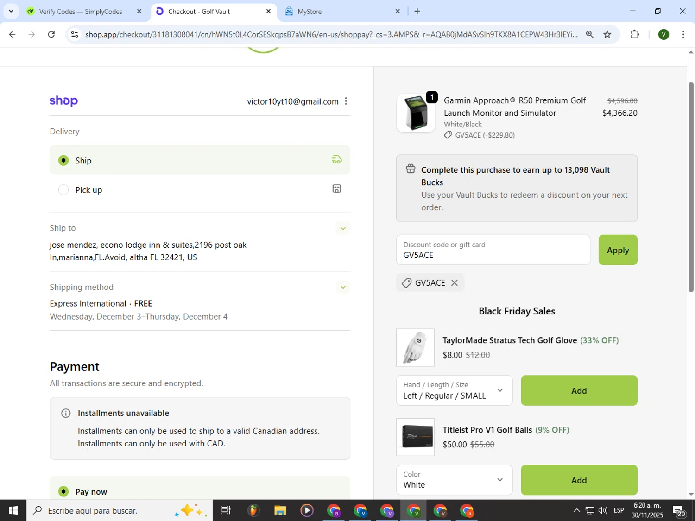Click the Windows taskbar search box
695x521 pixels.
pyautogui.click(x=120, y=510)
